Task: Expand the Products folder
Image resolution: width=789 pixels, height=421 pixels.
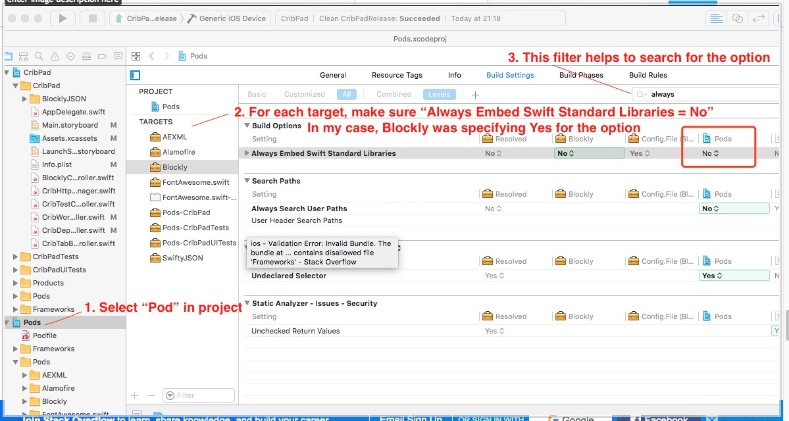Action: click(15, 283)
